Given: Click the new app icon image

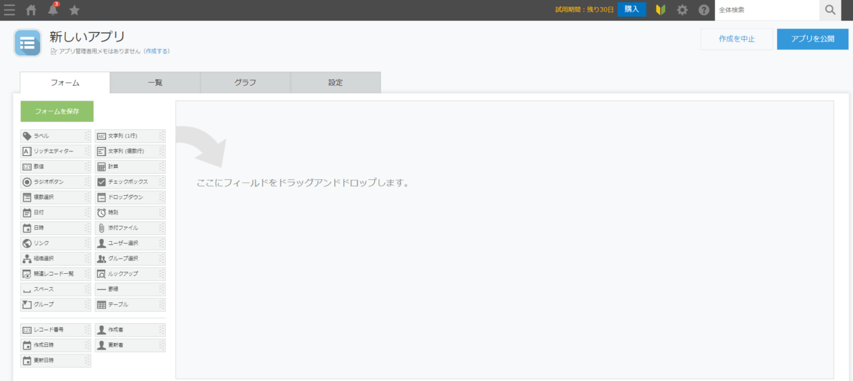Looking at the screenshot, I should coord(27,43).
